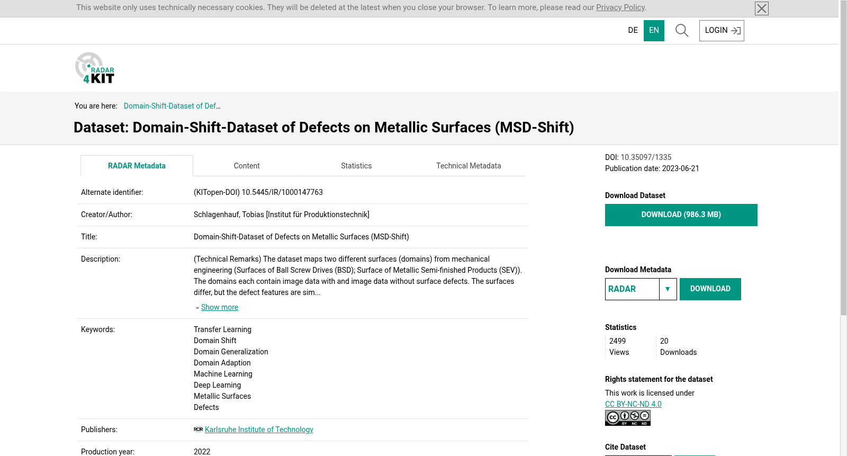This screenshot has width=847, height=456.
Task: Open the RADAR metadata format dropdown
Action: [641, 289]
